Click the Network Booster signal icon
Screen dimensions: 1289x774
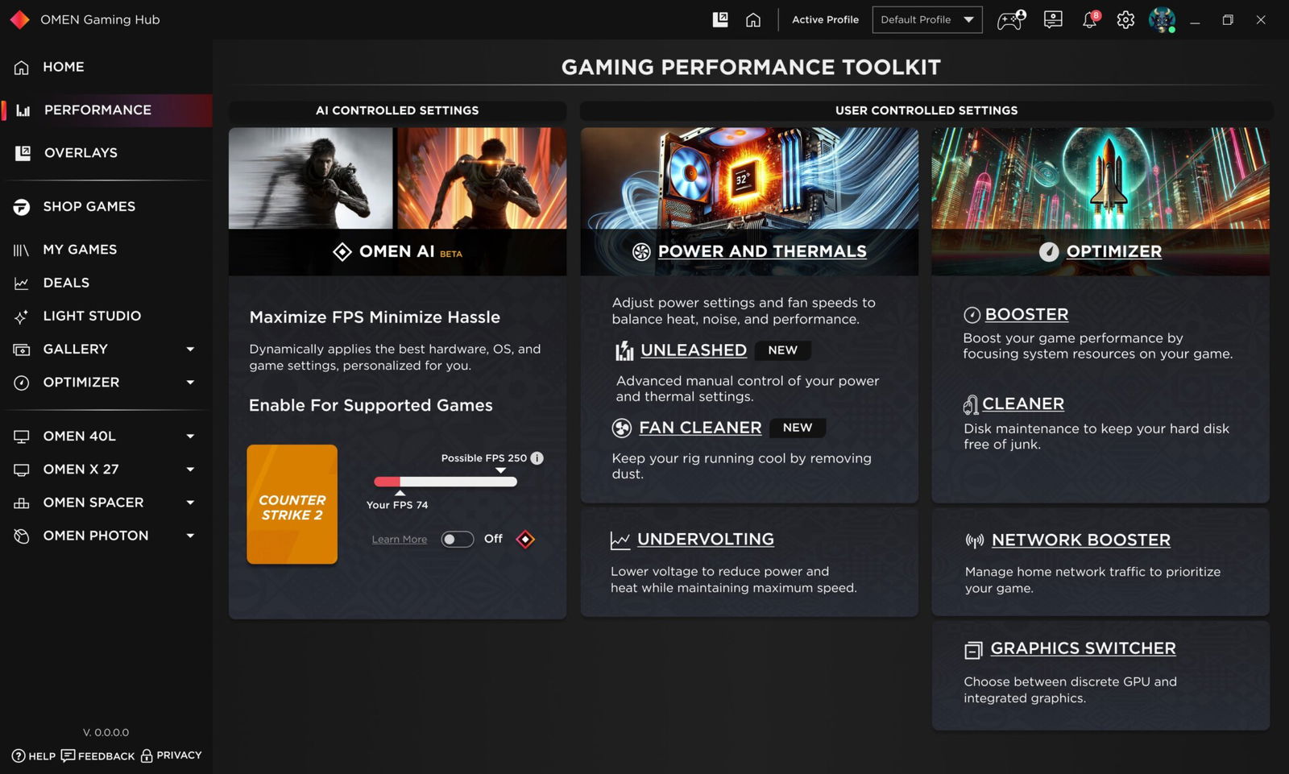pos(974,540)
